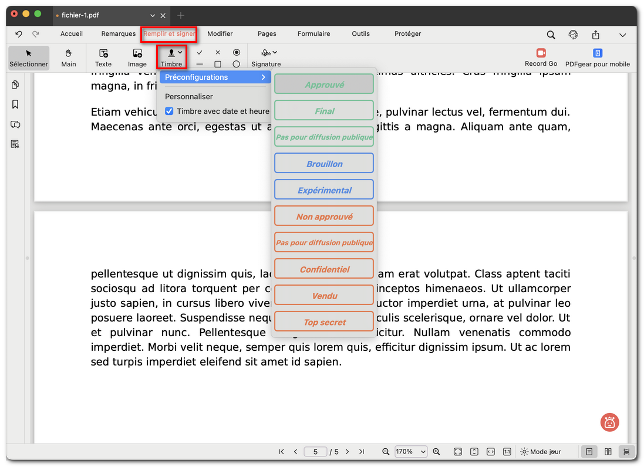Click the page number field

[316, 452]
